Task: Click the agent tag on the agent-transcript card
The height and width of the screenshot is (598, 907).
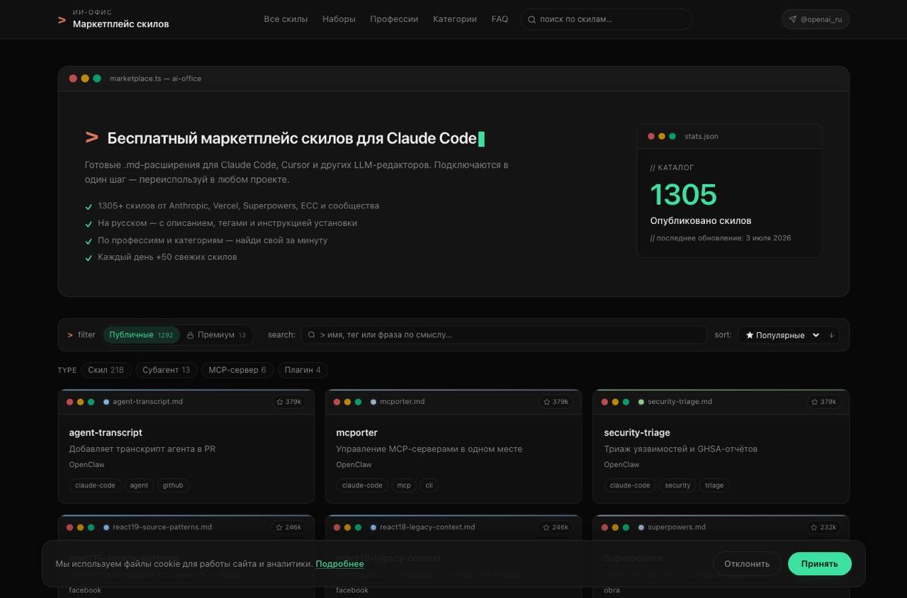Action: (x=139, y=485)
